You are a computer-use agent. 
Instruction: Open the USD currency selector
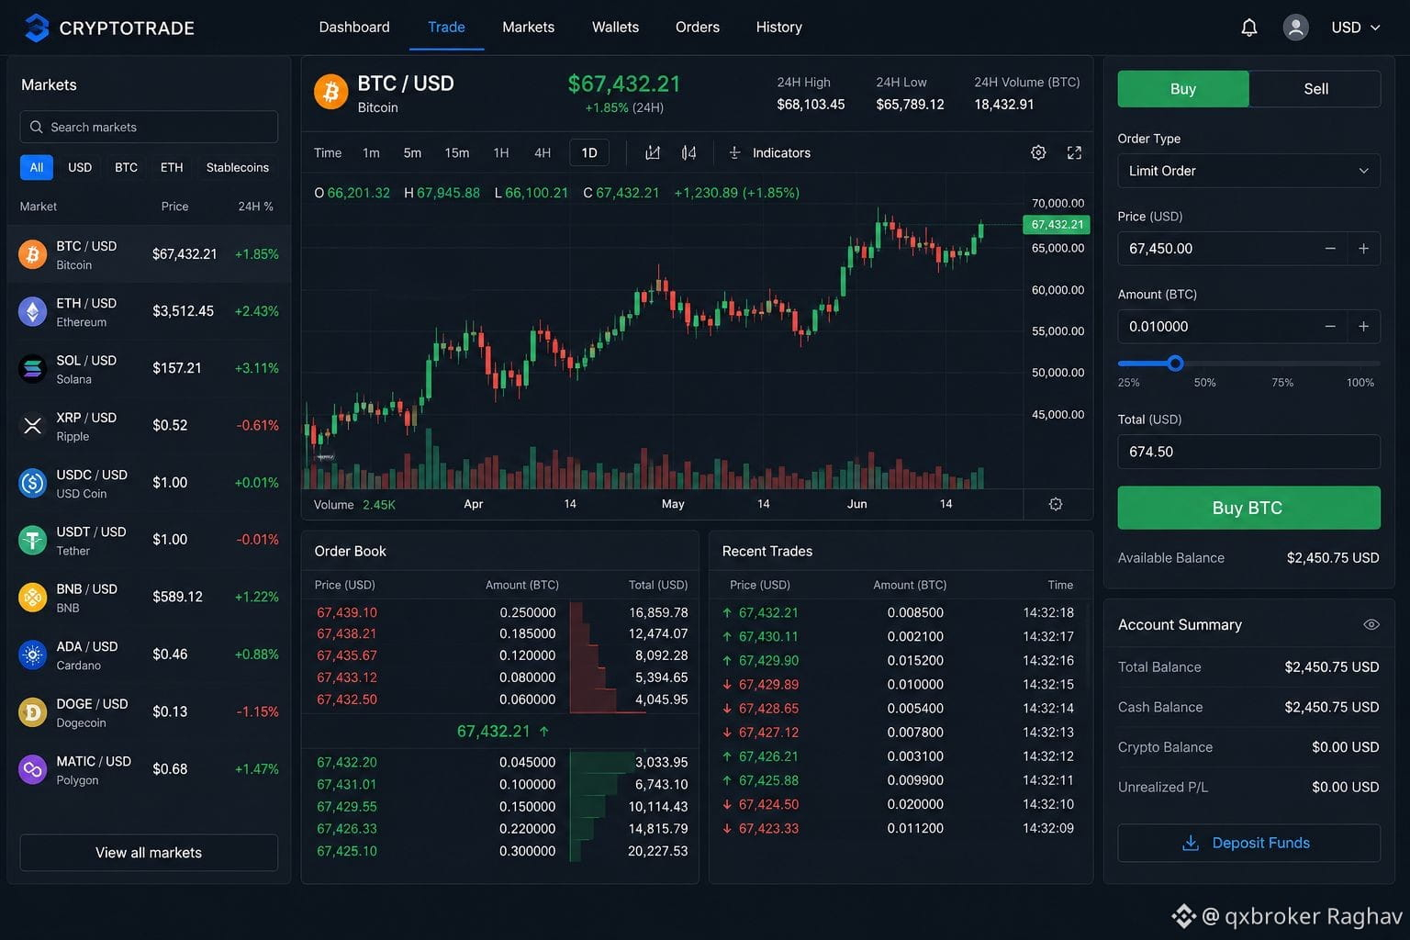coord(1356,28)
